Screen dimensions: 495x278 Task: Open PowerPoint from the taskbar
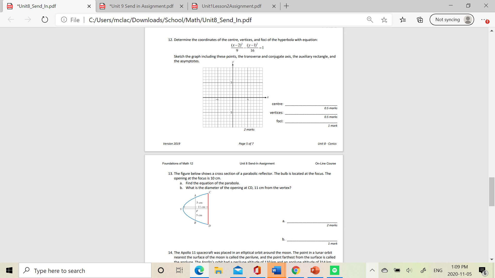(x=315, y=270)
